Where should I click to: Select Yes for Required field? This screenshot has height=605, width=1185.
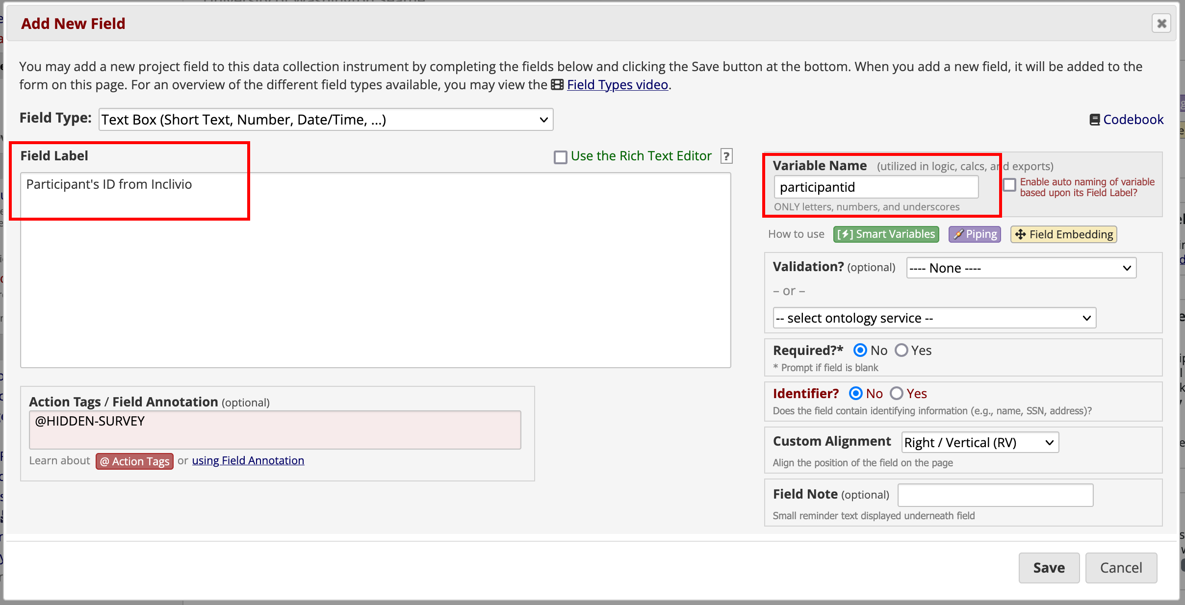[902, 350]
